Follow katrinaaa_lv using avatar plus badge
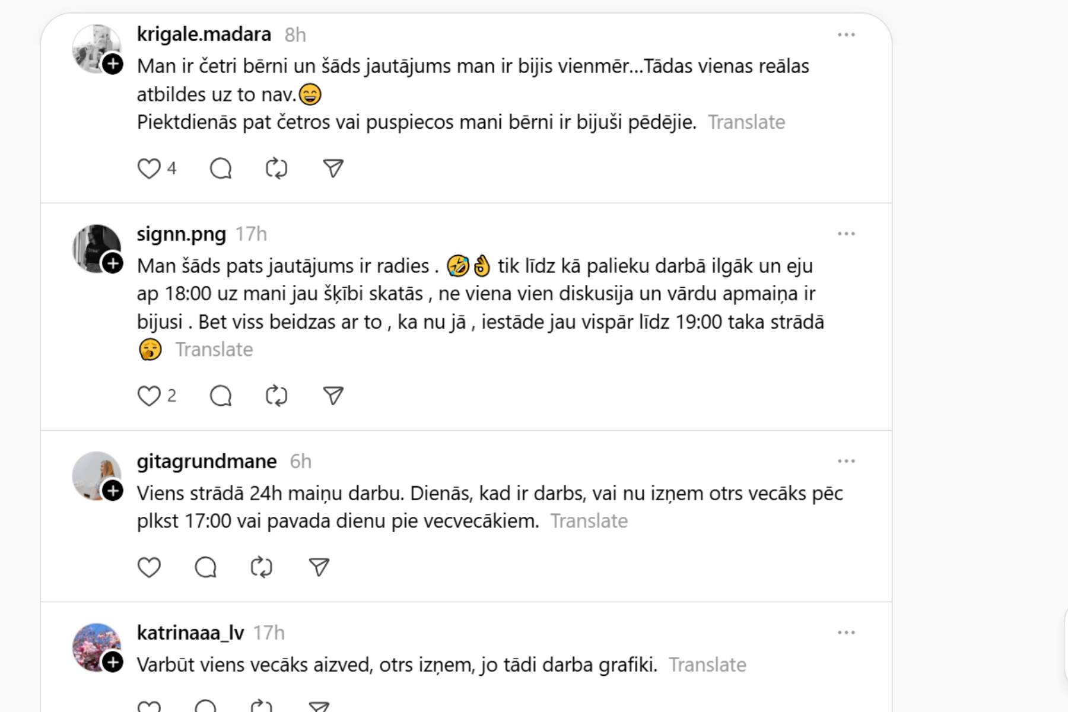 click(113, 662)
